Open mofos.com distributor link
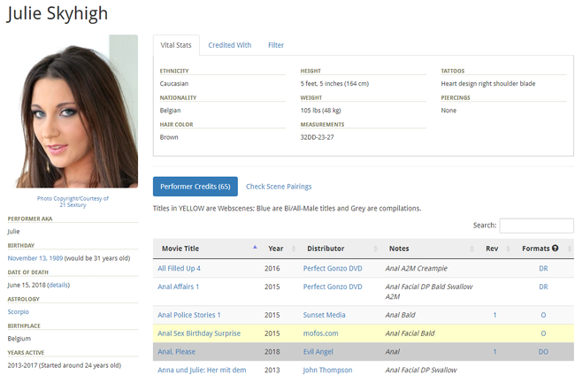 coord(320,333)
